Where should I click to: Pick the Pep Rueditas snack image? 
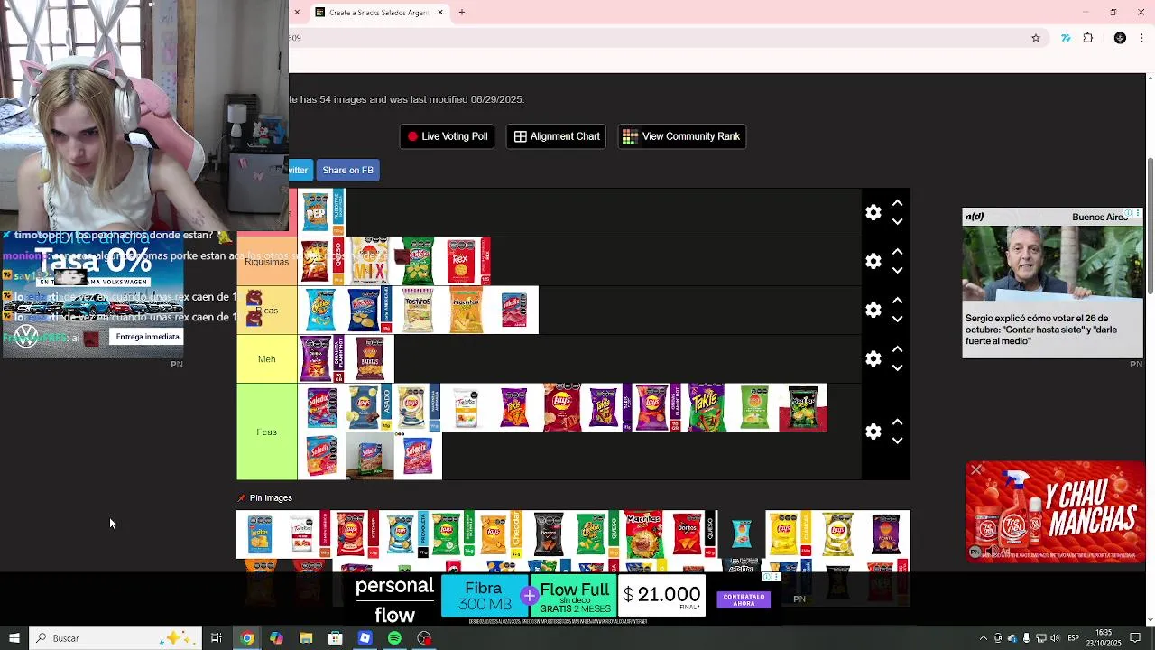pos(321,212)
